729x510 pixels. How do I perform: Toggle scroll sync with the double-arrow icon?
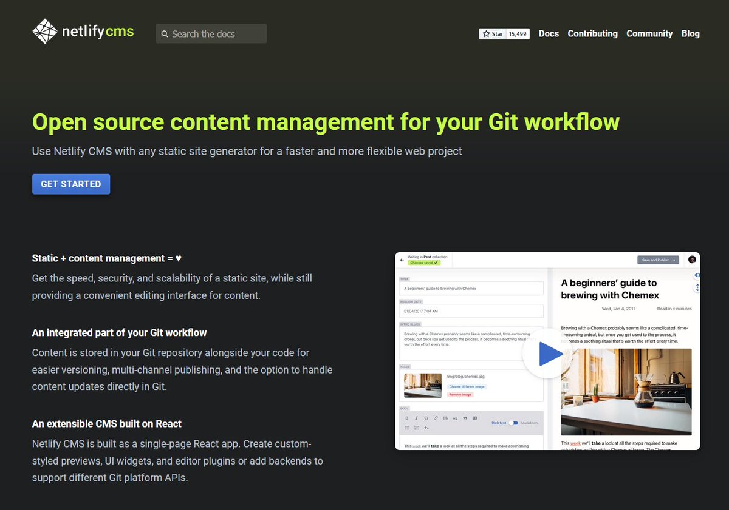(x=697, y=287)
